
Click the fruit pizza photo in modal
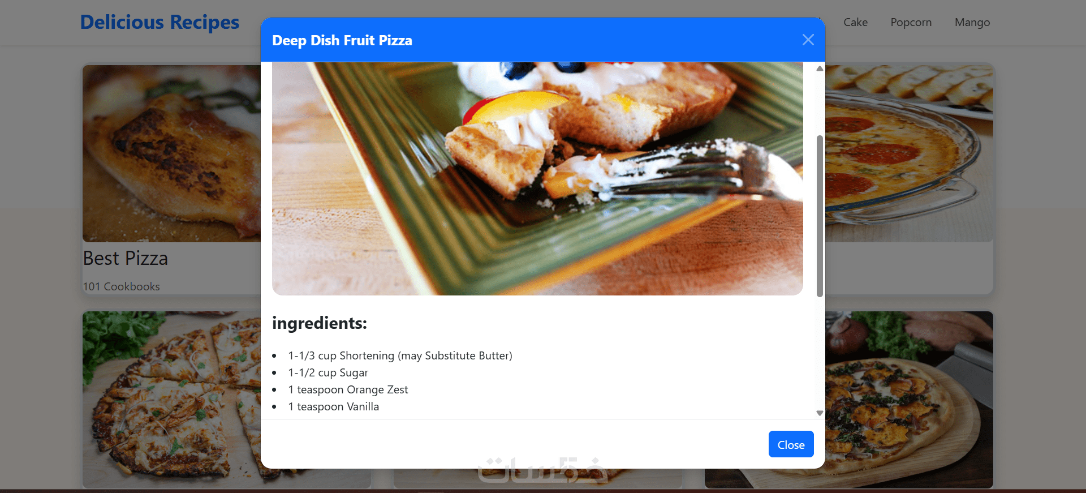pyautogui.click(x=537, y=179)
